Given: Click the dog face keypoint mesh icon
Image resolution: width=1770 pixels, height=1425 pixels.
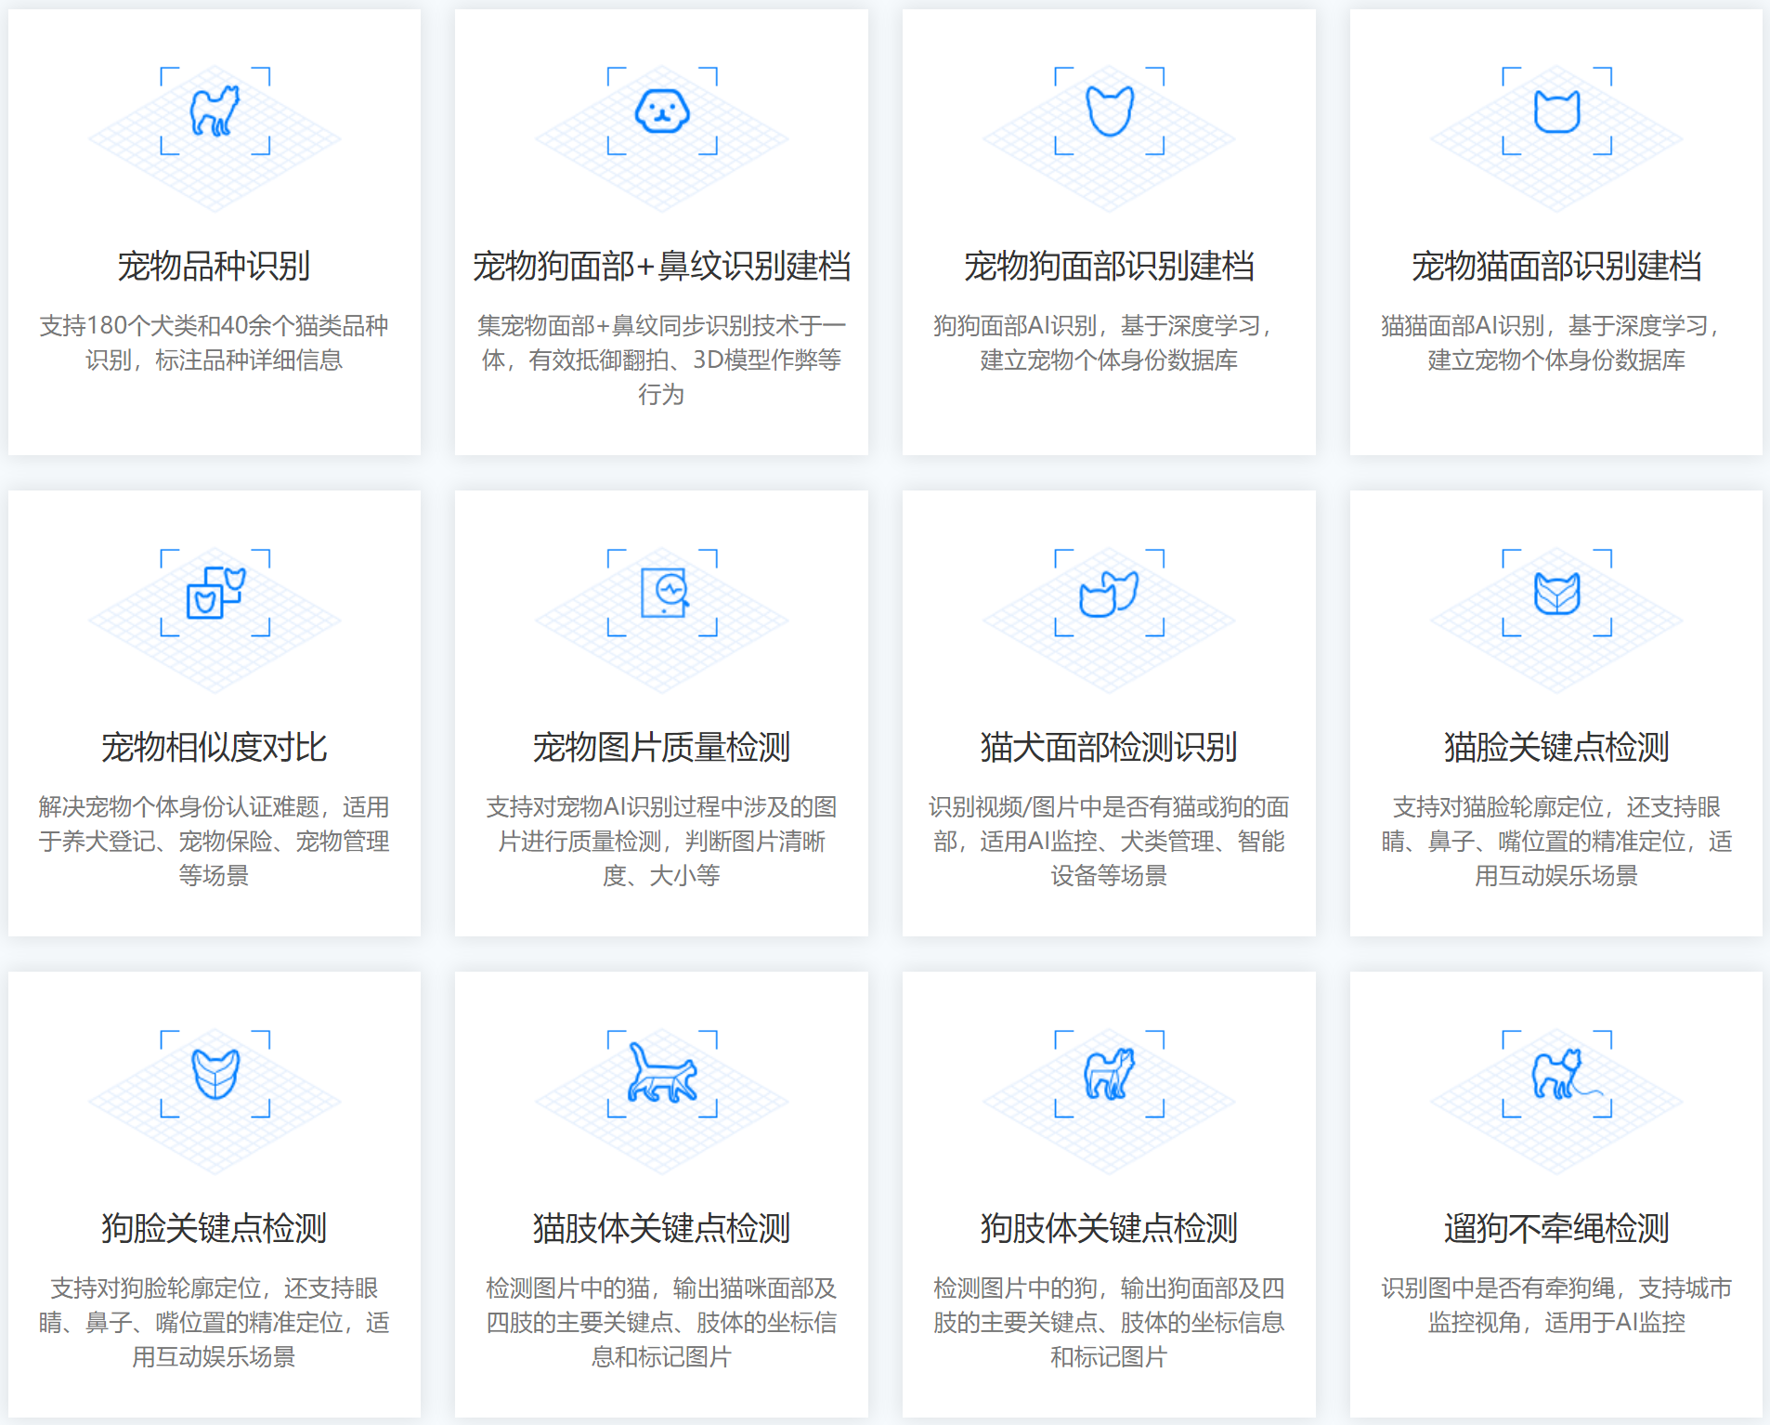Looking at the screenshot, I should 215,1073.
